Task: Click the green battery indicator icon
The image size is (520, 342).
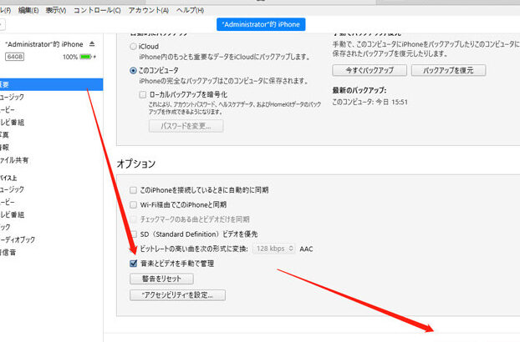Action: pos(85,57)
